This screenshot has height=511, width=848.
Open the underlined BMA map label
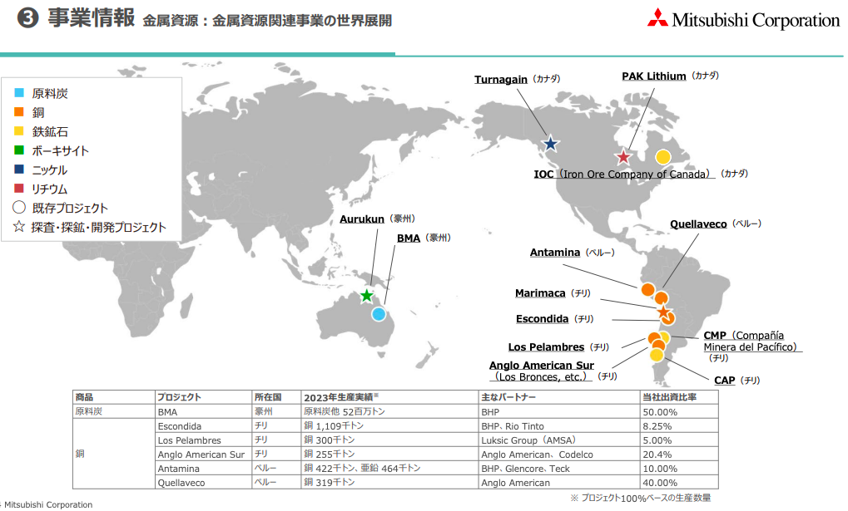click(x=409, y=238)
